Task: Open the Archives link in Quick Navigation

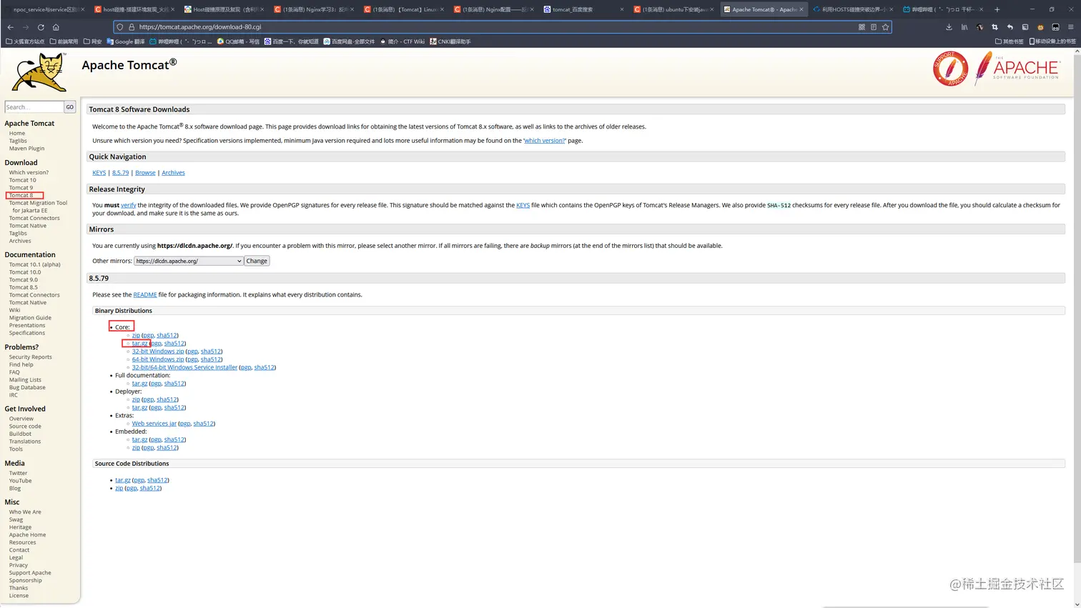Action: (173, 173)
